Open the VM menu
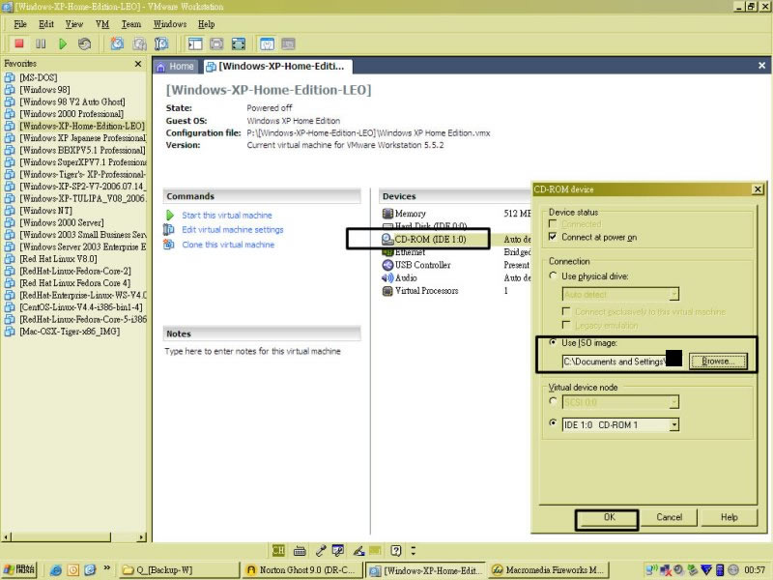Viewport: 773px width, 580px height. [102, 24]
